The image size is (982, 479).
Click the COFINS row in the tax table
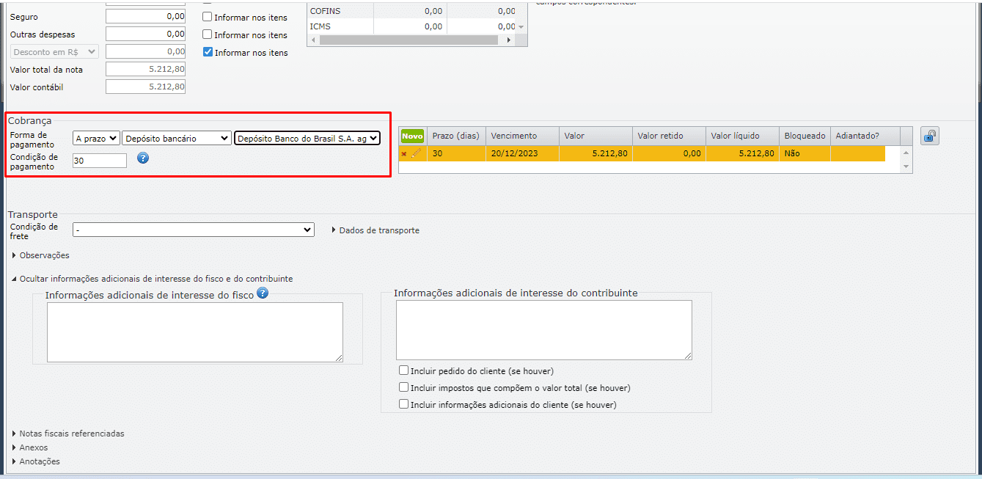[x=411, y=11]
